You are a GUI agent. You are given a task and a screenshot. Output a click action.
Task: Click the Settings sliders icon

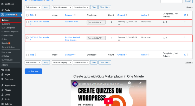[x=2, y=104]
